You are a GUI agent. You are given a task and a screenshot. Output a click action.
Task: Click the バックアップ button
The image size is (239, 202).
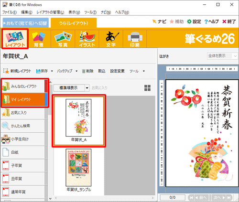point(65,71)
